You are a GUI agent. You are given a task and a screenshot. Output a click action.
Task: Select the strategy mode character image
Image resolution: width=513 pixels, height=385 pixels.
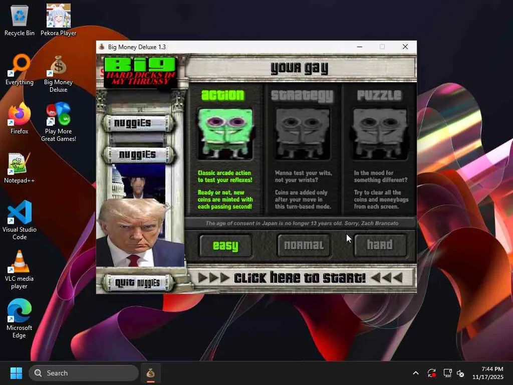pos(303,134)
